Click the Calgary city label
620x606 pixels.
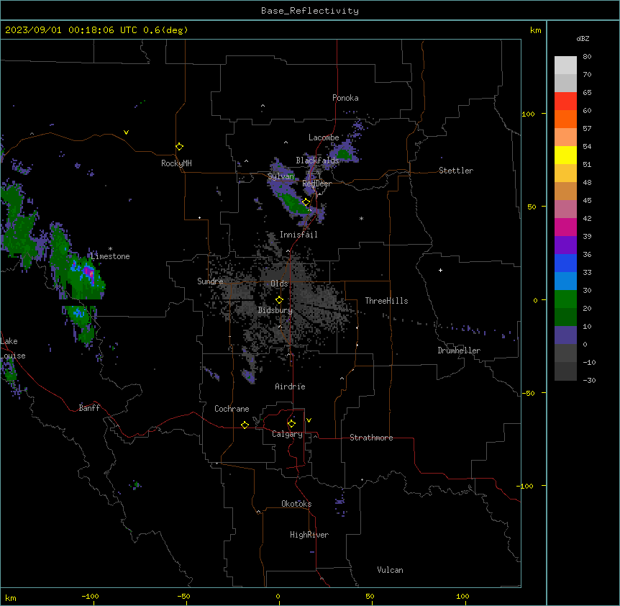coord(287,434)
